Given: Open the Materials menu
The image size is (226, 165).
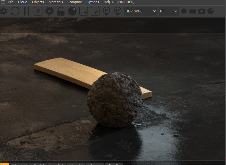Looking at the screenshot, I should tap(56, 2).
